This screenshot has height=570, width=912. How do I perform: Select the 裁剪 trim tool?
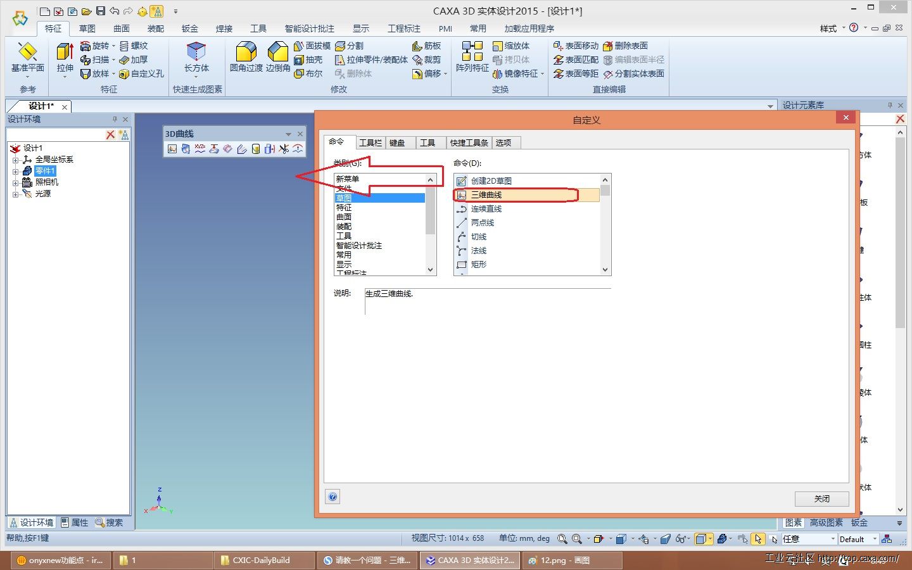pyautogui.click(x=427, y=60)
